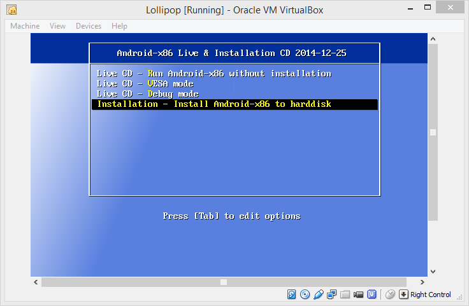This screenshot has height=306, width=469.
Task: Open the View menu
Action: 57,26
